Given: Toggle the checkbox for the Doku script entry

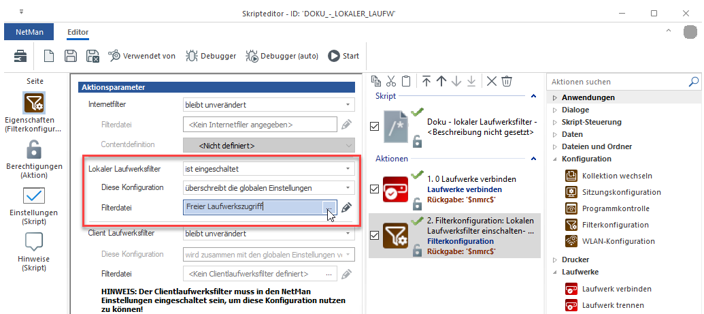Looking at the screenshot, I should pos(374,126).
